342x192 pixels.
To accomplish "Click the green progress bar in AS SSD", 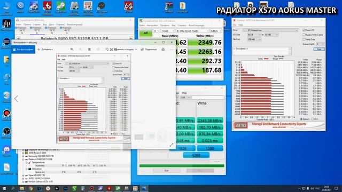I will (182, 166).
